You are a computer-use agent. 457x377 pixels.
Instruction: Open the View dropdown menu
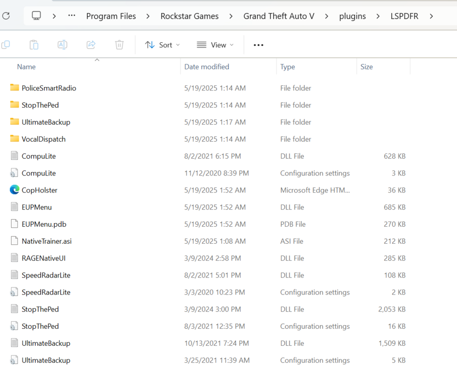215,45
